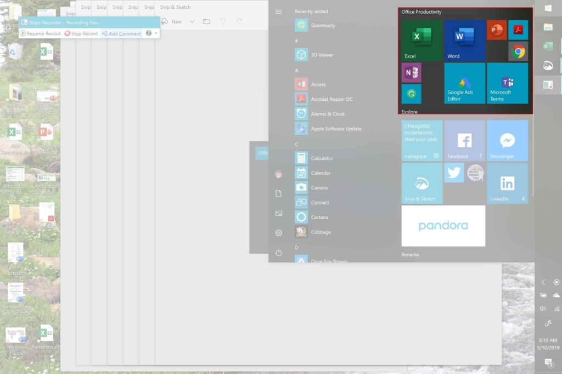Show hidden tray icons chevron
This screenshot has width=562, height=374.
point(543,282)
